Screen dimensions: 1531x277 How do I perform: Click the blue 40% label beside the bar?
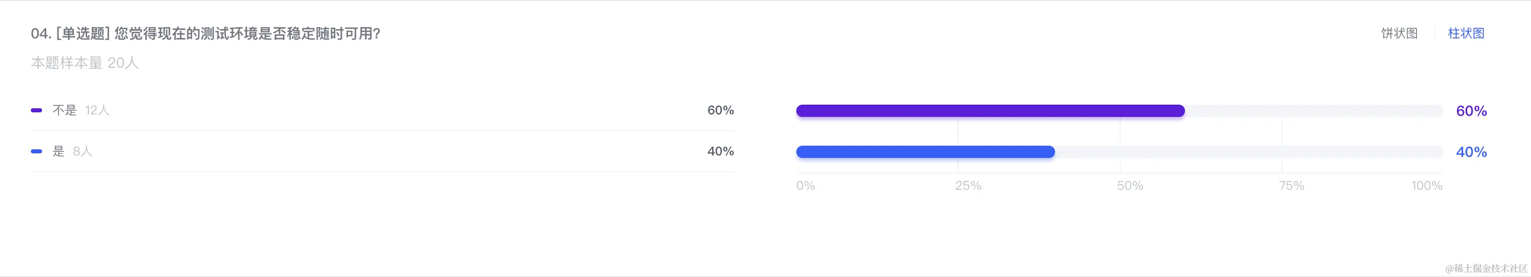tap(1471, 152)
